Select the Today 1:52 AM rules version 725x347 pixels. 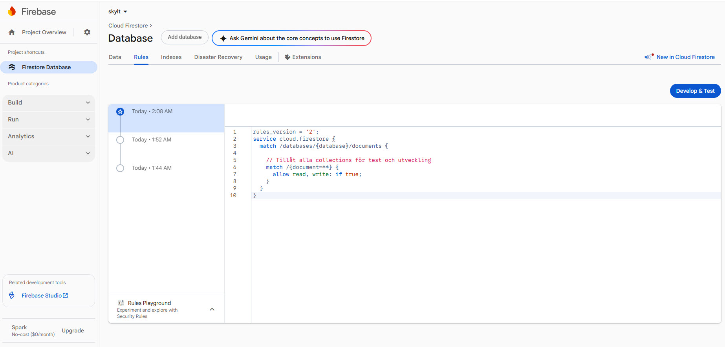click(166, 146)
